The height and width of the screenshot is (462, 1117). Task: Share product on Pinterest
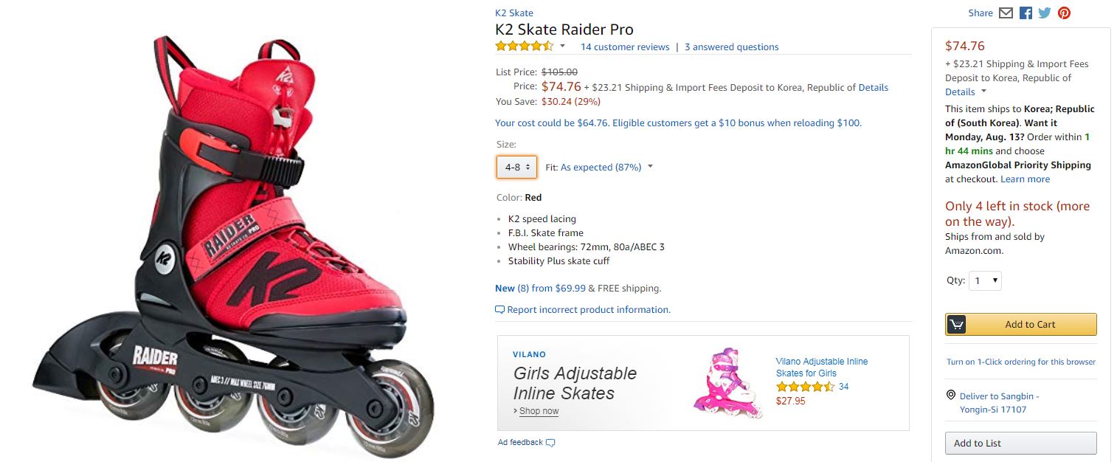[1064, 13]
